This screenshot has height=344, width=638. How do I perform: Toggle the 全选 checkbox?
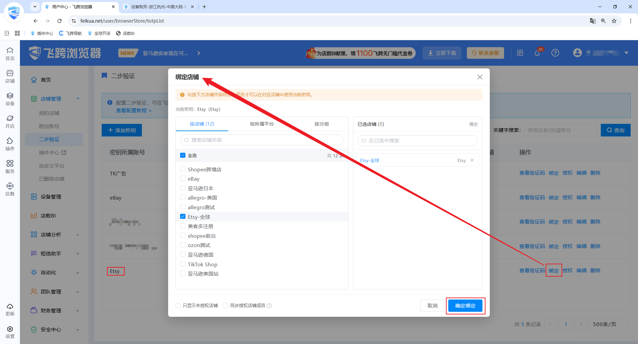click(183, 155)
